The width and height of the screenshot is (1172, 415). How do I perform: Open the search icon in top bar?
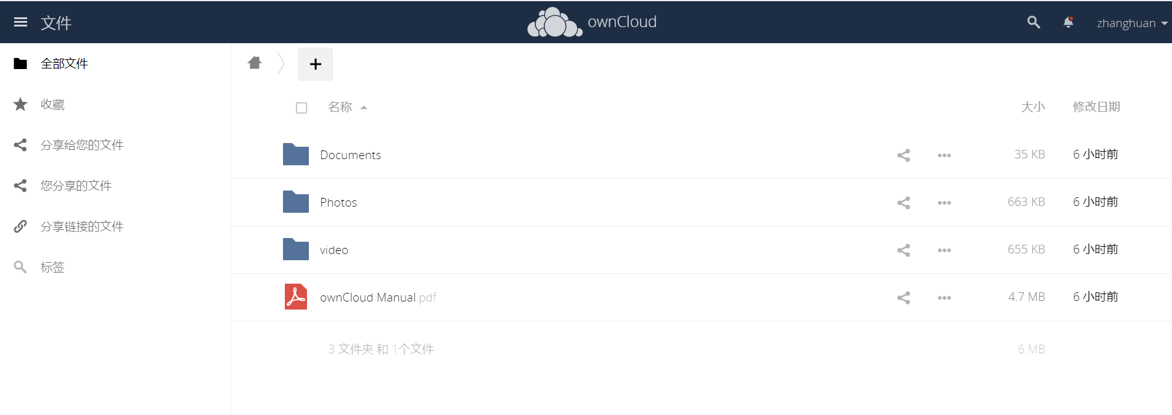1033,22
